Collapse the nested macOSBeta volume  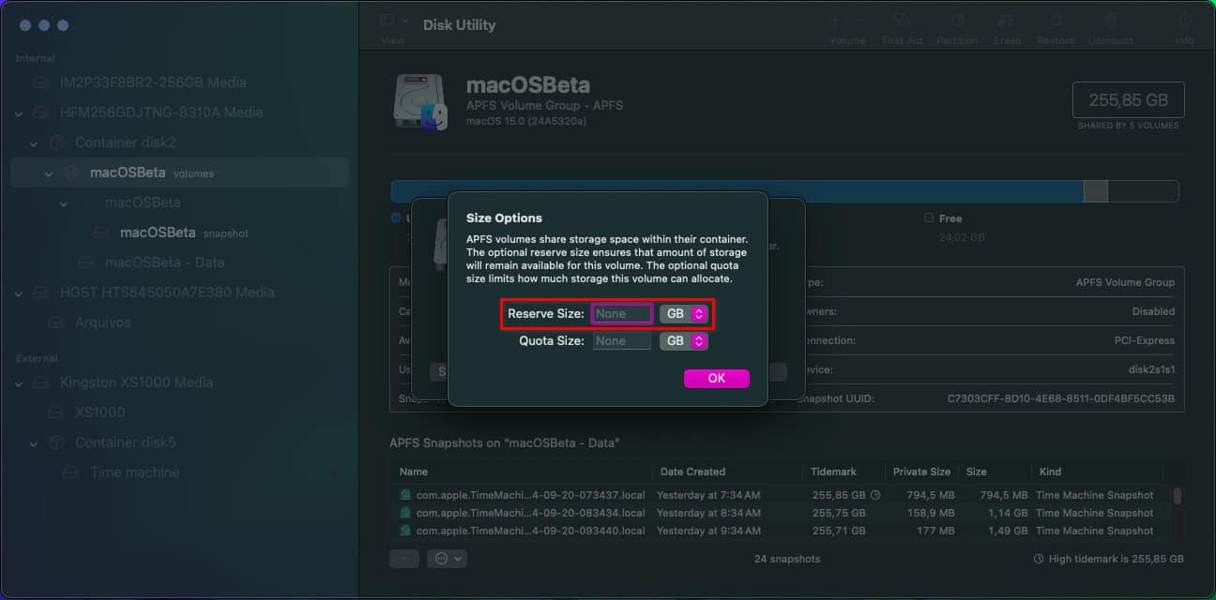point(64,203)
